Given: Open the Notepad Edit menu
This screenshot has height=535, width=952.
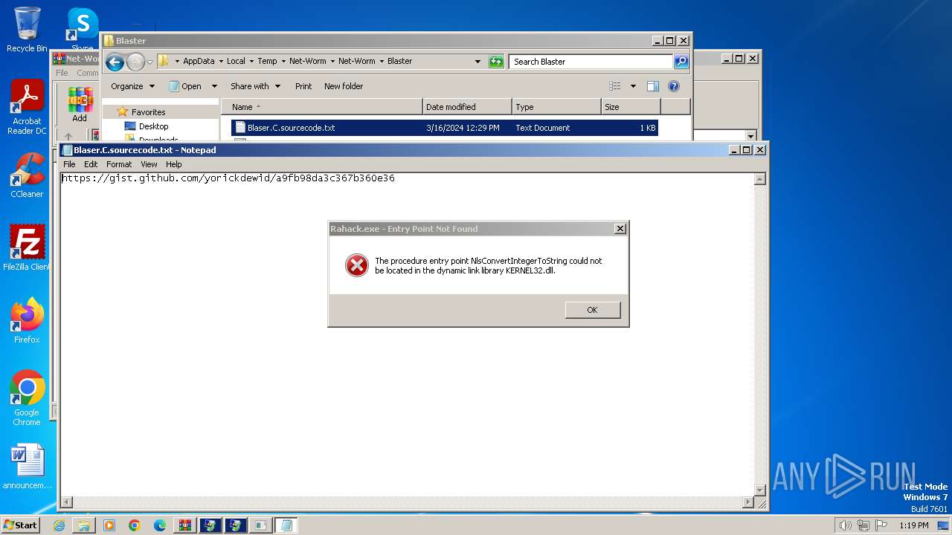Looking at the screenshot, I should coord(91,164).
